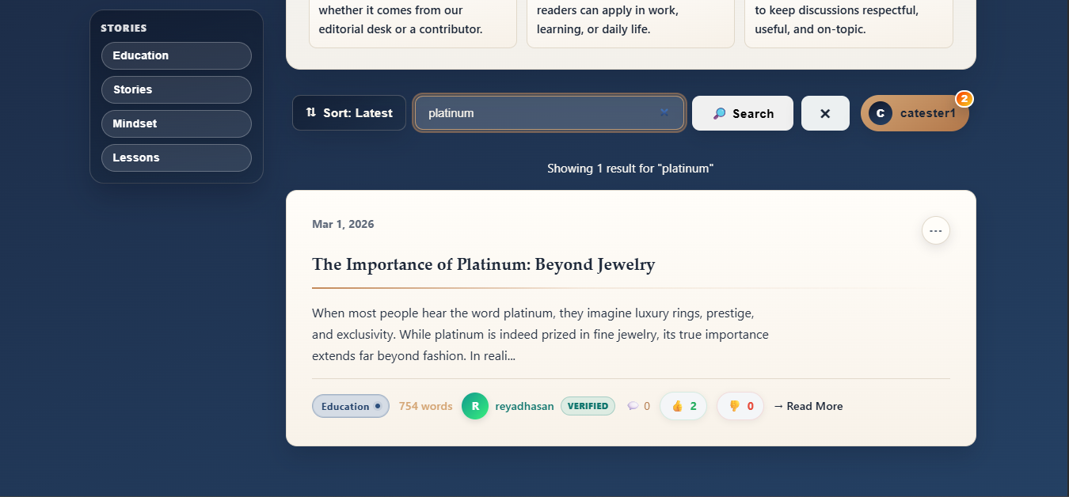This screenshot has width=1069, height=497.
Task: Click the Education tag on the post
Action: (350, 406)
